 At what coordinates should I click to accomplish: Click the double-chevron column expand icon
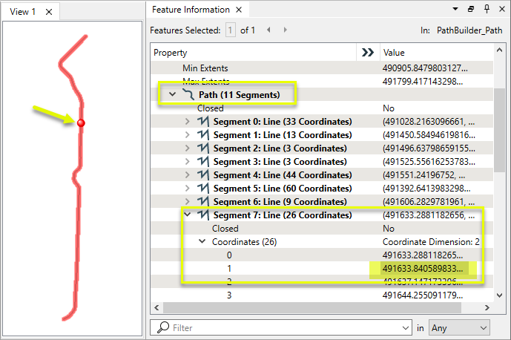366,53
